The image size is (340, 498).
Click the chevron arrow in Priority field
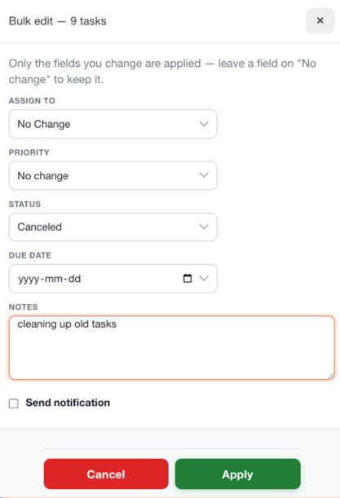pyautogui.click(x=204, y=175)
